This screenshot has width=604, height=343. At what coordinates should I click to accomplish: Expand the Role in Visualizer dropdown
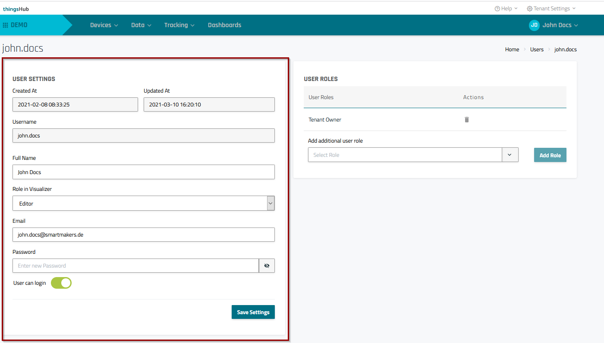tap(271, 203)
